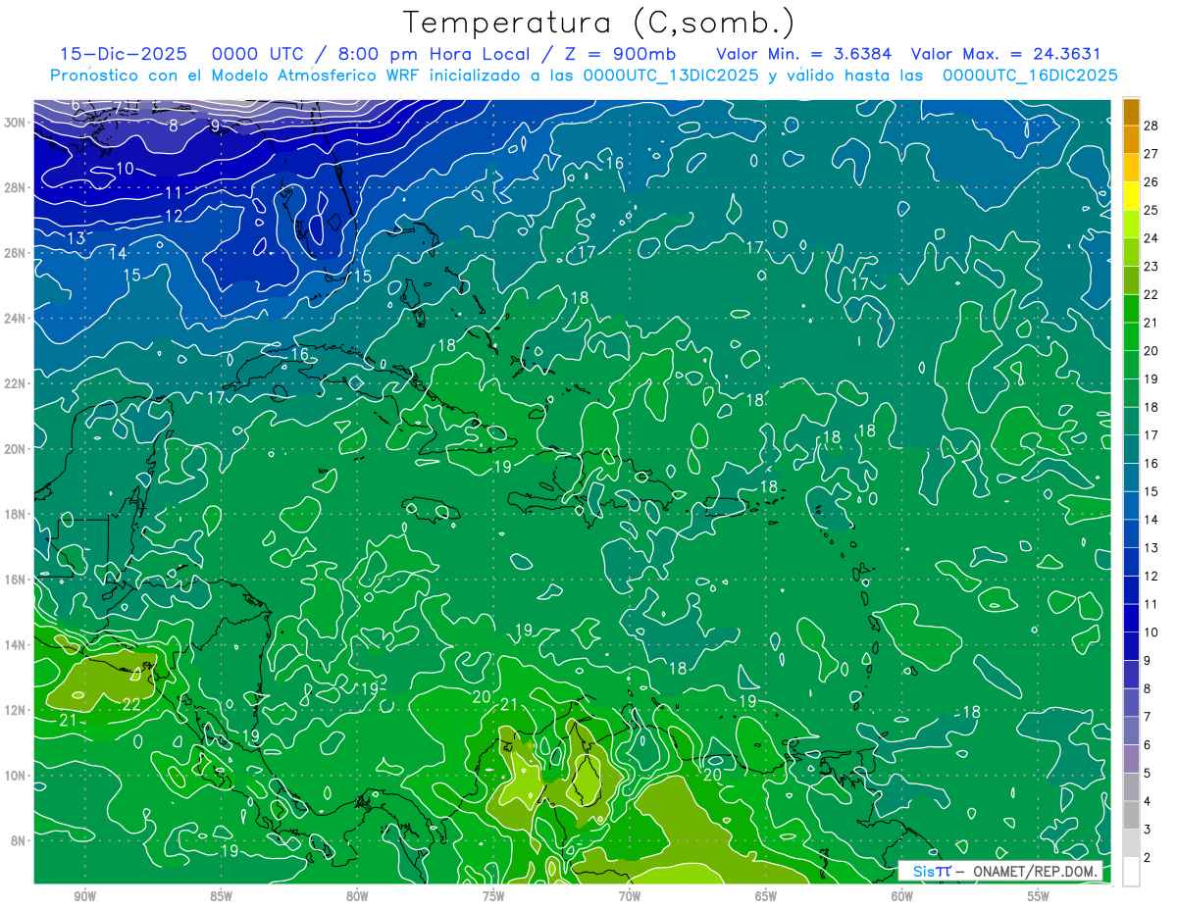Click the '26N' latitude axis label
The width and height of the screenshot is (1177, 909).
point(16,253)
